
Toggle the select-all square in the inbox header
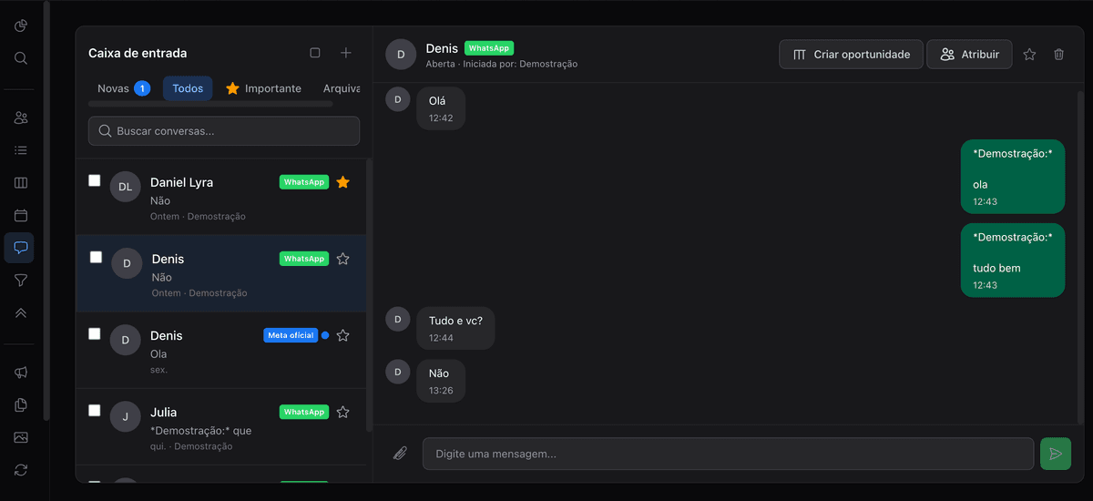[315, 53]
